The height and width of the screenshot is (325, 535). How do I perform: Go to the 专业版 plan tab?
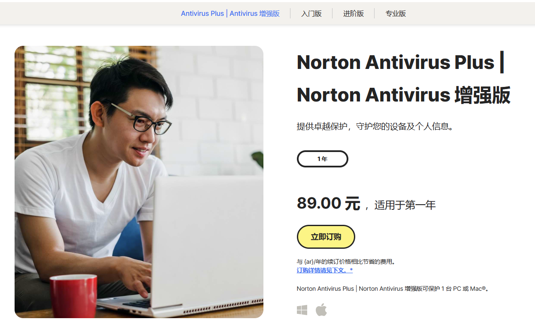coord(396,13)
